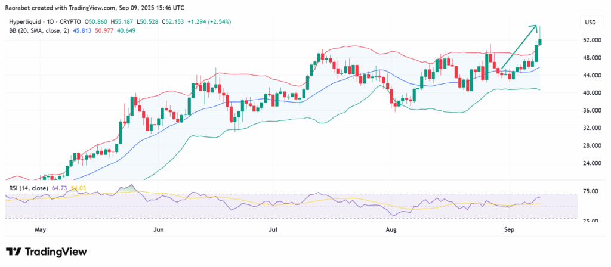Click the RSI 75.00 scale label
The height and width of the screenshot is (267, 611).
pyautogui.click(x=591, y=191)
